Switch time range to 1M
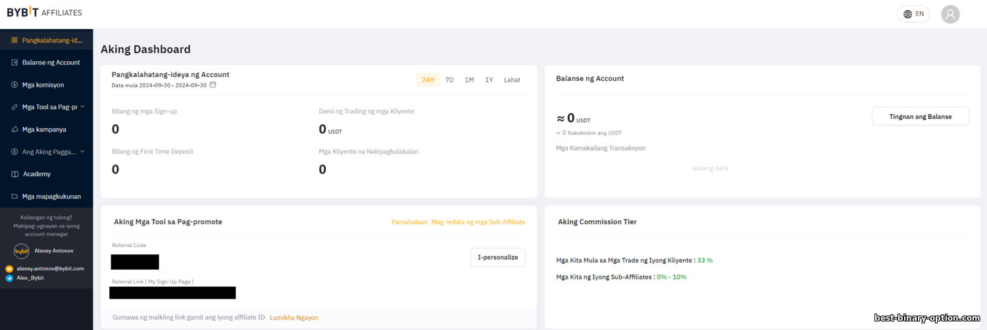Screen dimensions: 987x330 (469, 80)
